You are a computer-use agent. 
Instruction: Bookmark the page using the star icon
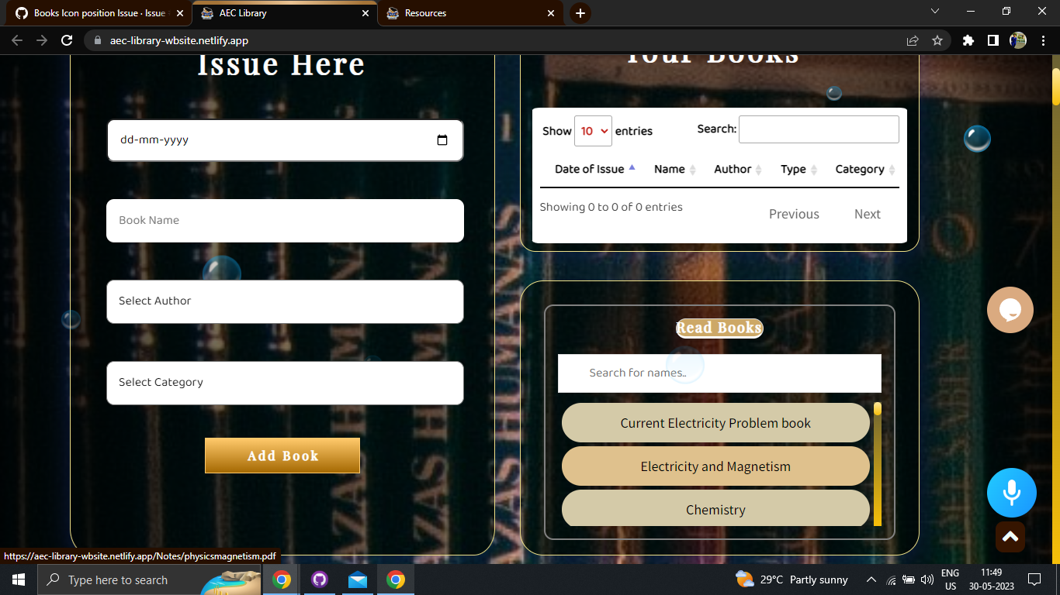tap(938, 40)
